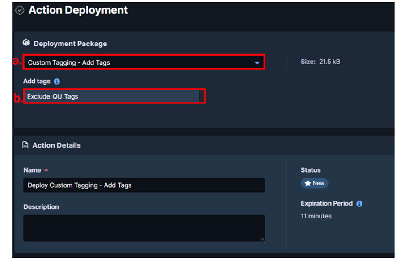Click the Exclude_QU_Tags tag input field
Image resolution: width=396 pixels, height=259 pixels.
[x=113, y=96]
